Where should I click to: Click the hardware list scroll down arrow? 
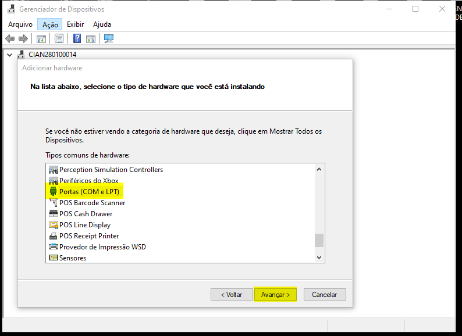pyautogui.click(x=319, y=258)
